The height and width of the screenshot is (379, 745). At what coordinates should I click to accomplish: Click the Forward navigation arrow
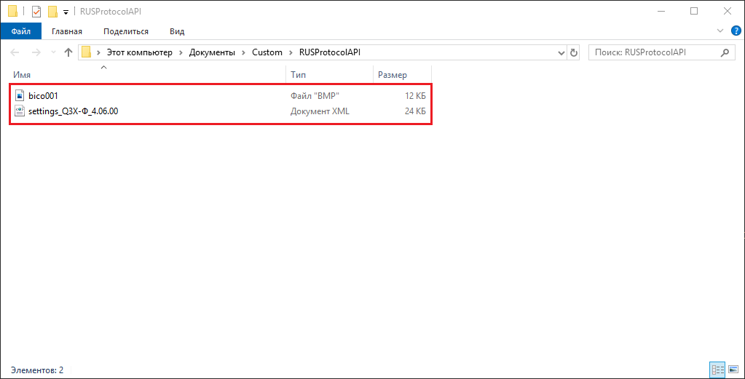36,52
